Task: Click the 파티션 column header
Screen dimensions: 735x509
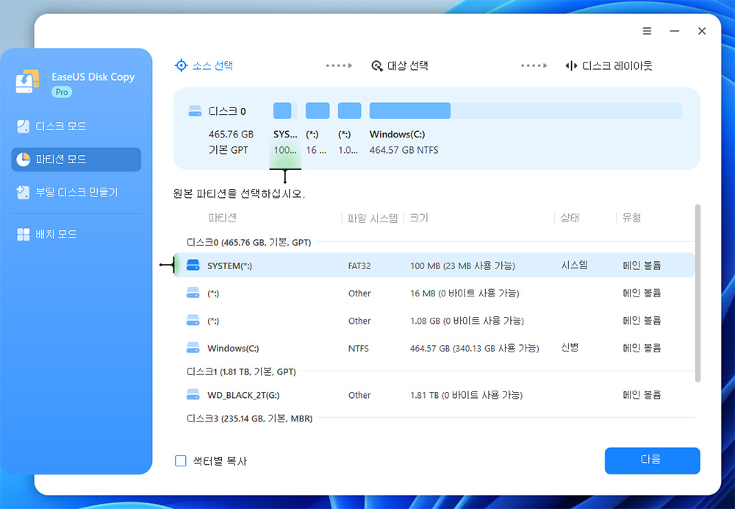Action: click(222, 218)
